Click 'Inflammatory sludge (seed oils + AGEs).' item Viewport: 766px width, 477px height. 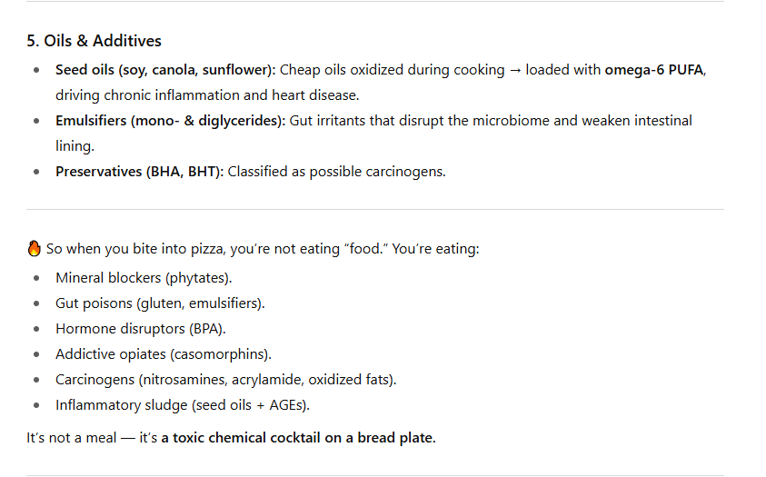183,404
